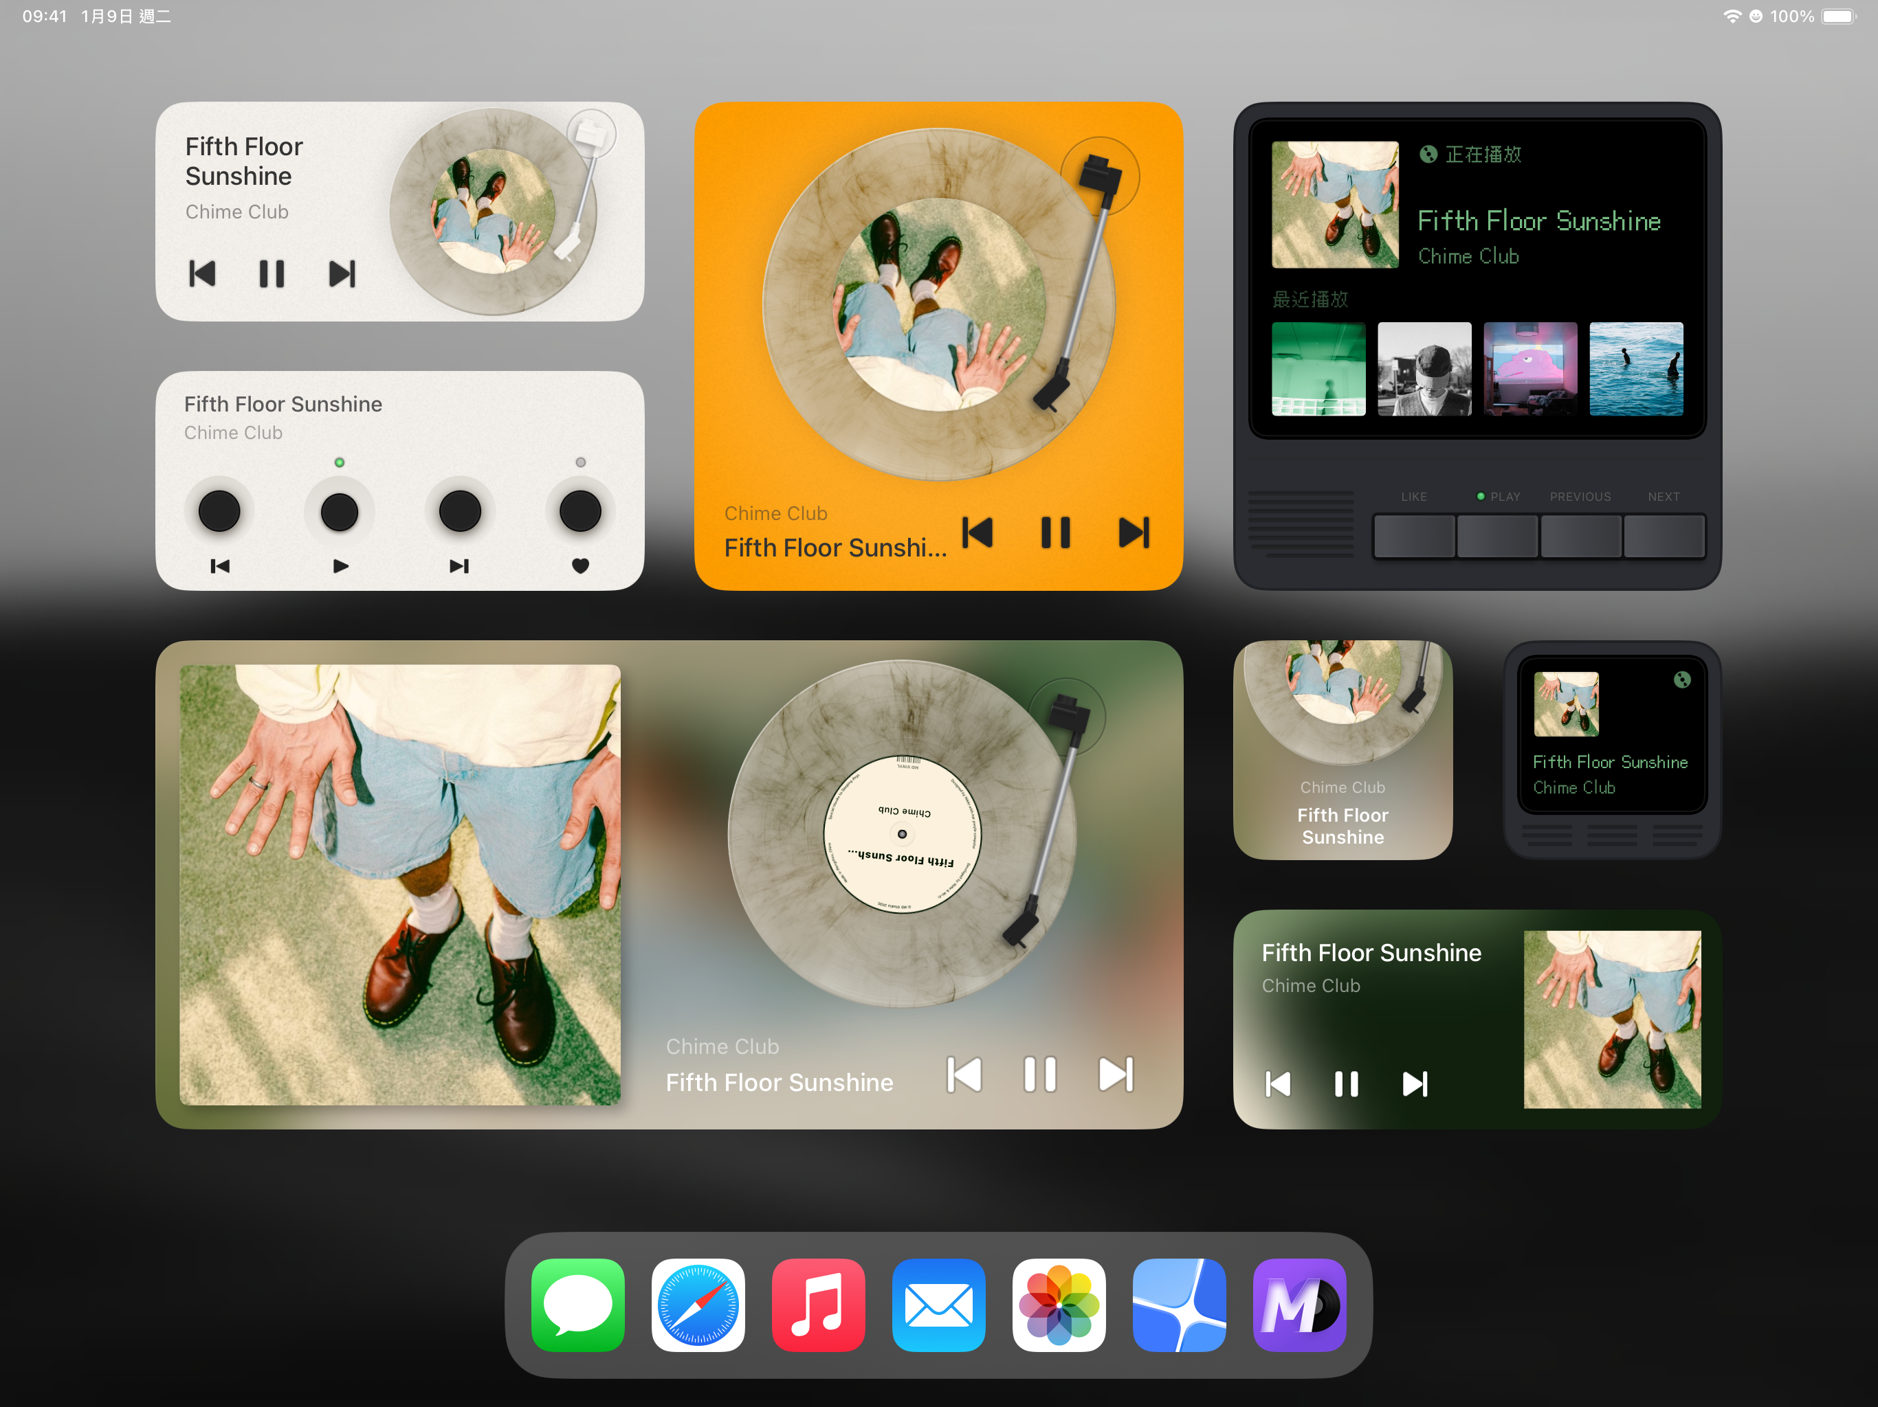Image resolution: width=1878 pixels, height=1407 pixels.
Task: Click green pixel 'Fifth Floor Sunshine' retro title
Action: (1539, 221)
